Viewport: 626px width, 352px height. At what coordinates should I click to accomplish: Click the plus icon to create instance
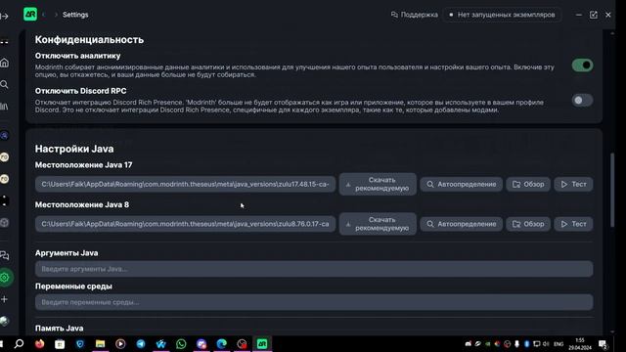[x=4, y=299]
